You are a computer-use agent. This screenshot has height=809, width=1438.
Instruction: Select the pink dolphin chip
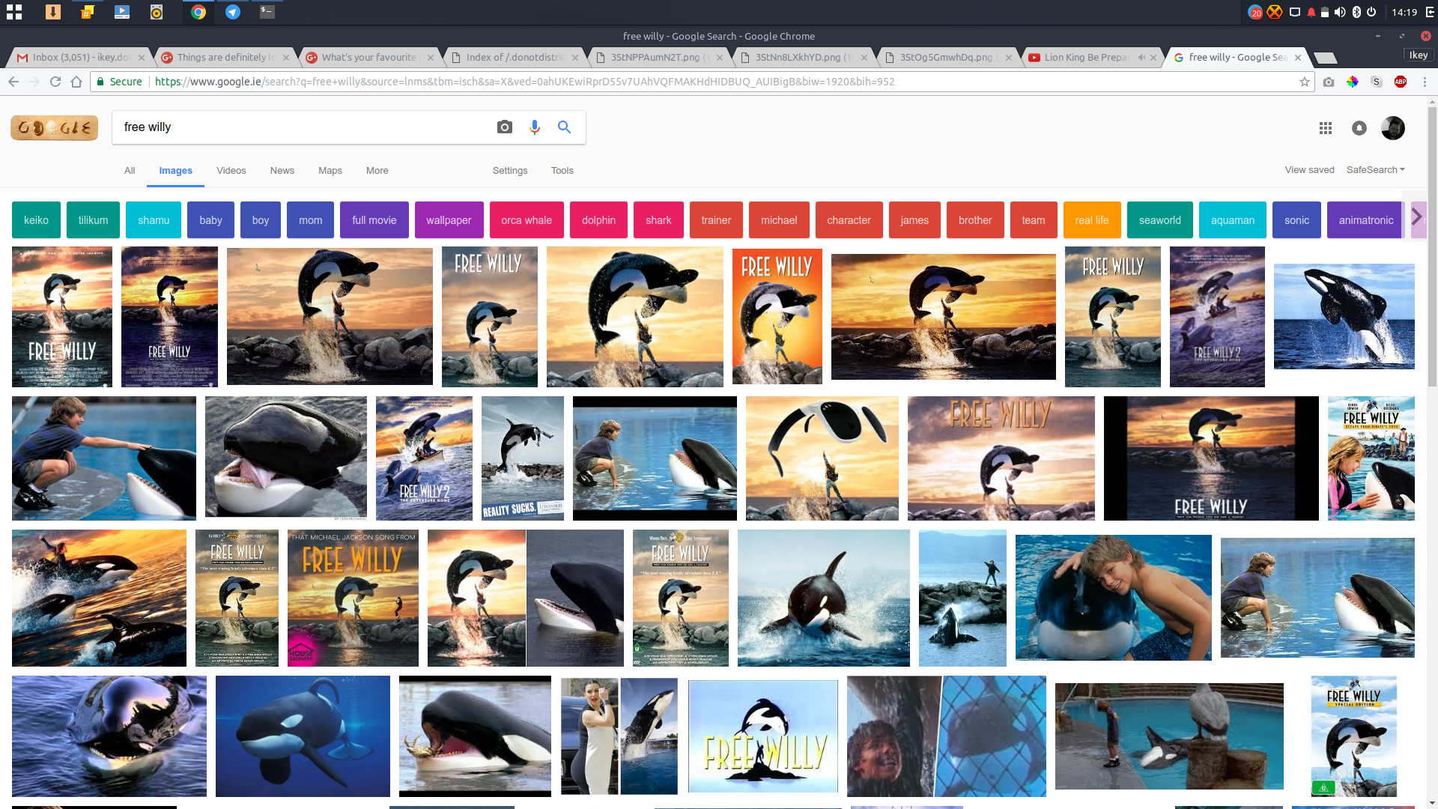pyautogui.click(x=598, y=220)
